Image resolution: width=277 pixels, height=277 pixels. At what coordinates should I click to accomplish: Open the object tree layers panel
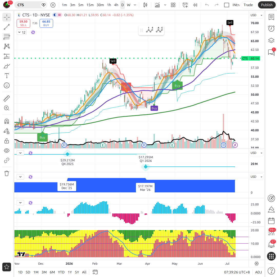pyautogui.click(x=271, y=40)
